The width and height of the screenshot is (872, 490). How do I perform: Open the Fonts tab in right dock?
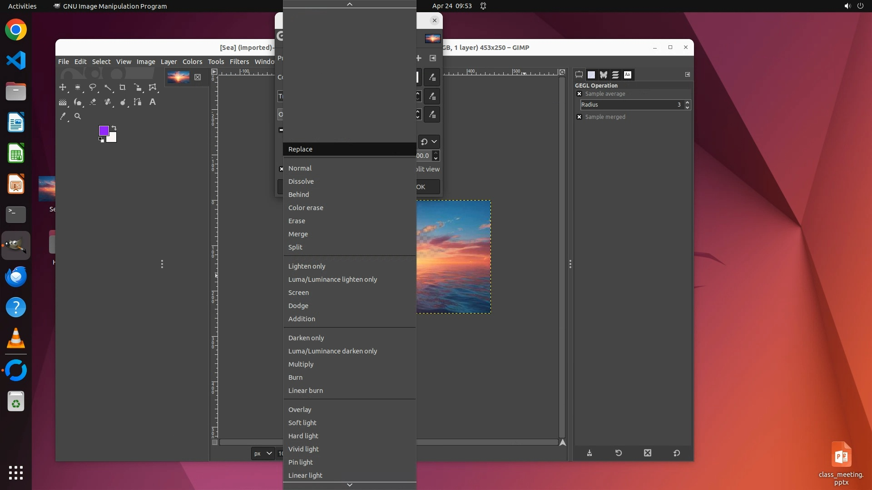click(628, 75)
